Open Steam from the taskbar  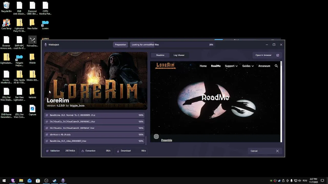point(55,181)
